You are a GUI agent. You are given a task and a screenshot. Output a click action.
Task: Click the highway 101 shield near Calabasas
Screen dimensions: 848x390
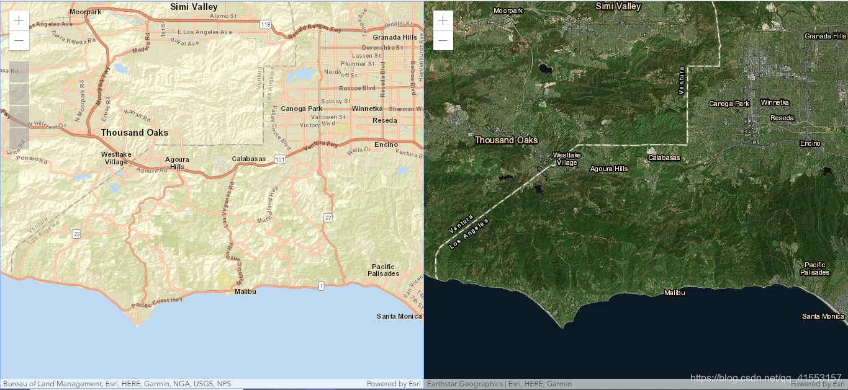280,159
